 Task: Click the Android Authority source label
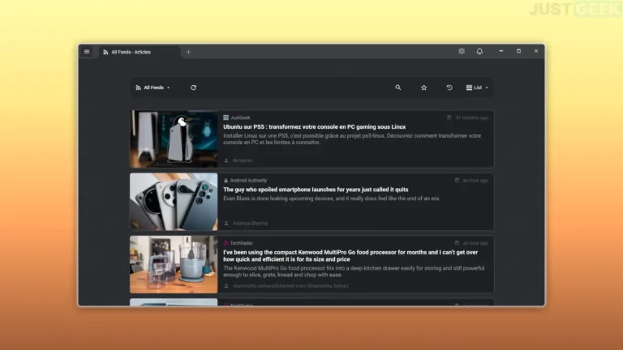(248, 181)
